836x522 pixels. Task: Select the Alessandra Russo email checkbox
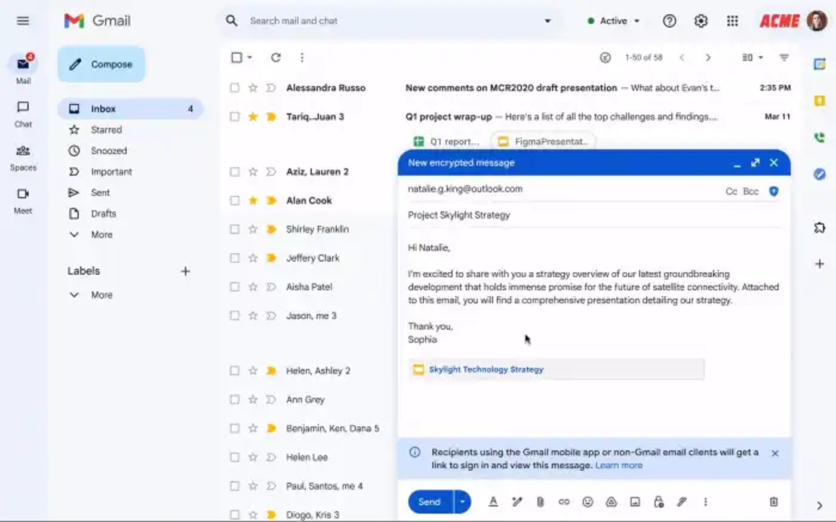pyautogui.click(x=235, y=88)
